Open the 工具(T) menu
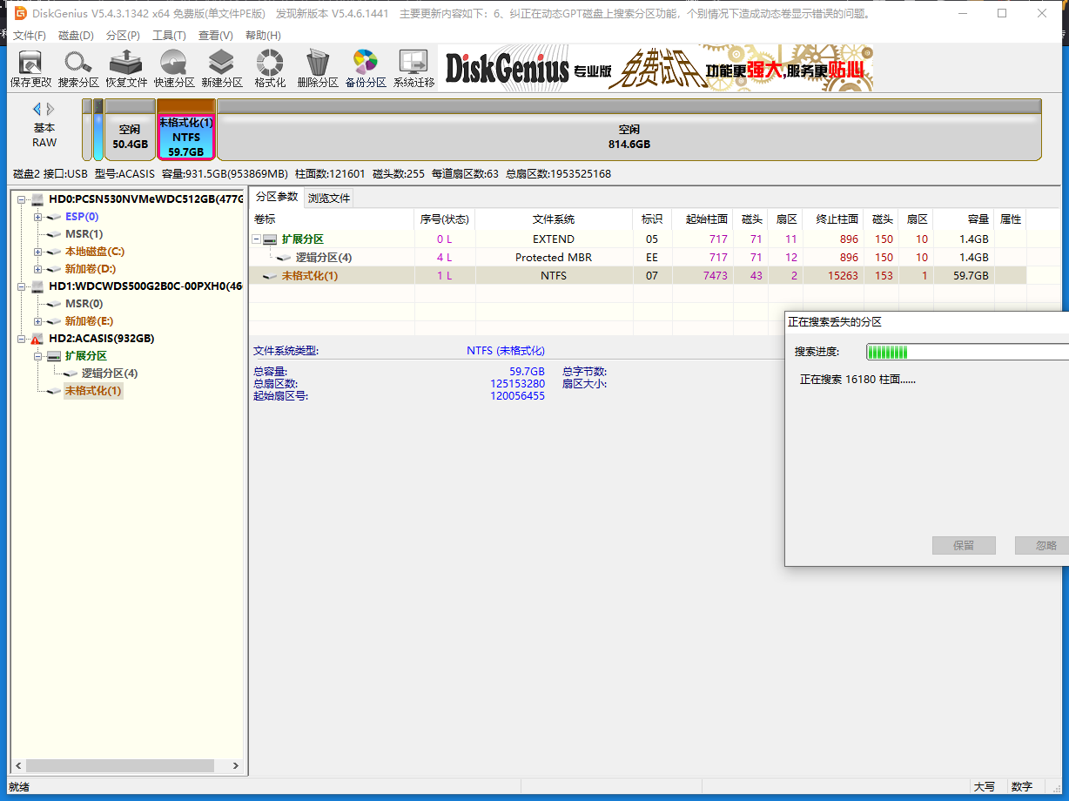Screen dimensions: 1069x801 (169, 36)
